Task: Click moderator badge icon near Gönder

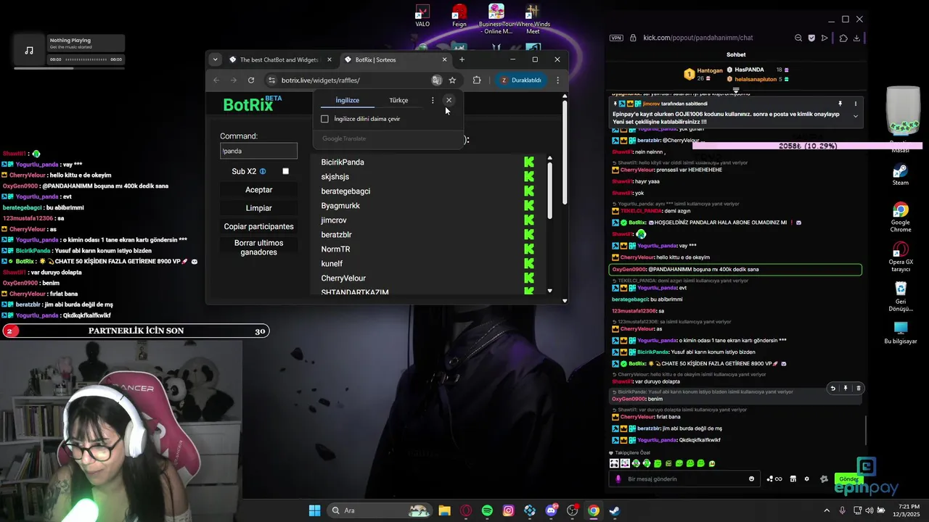Action: [x=824, y=478]
